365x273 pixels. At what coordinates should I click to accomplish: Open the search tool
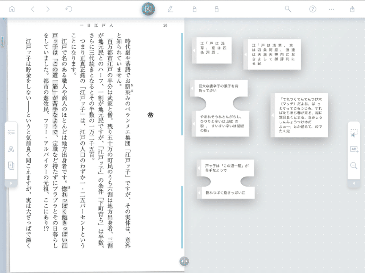287,9
